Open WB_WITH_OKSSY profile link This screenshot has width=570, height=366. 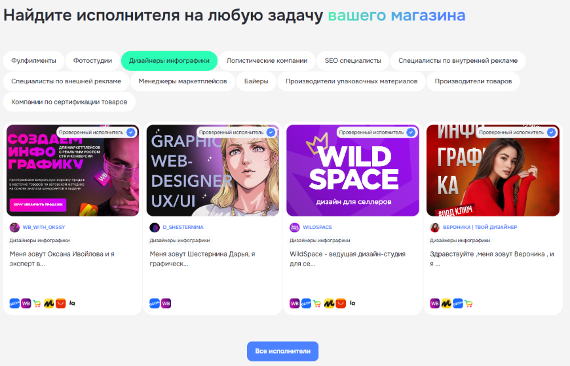tap(44, 227)
